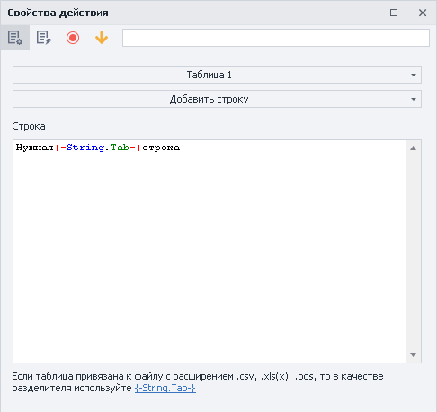Screen dimensions: 437x412
Task: Click the blue {-String.Tab-} hint link
Action: click(165, 388)
